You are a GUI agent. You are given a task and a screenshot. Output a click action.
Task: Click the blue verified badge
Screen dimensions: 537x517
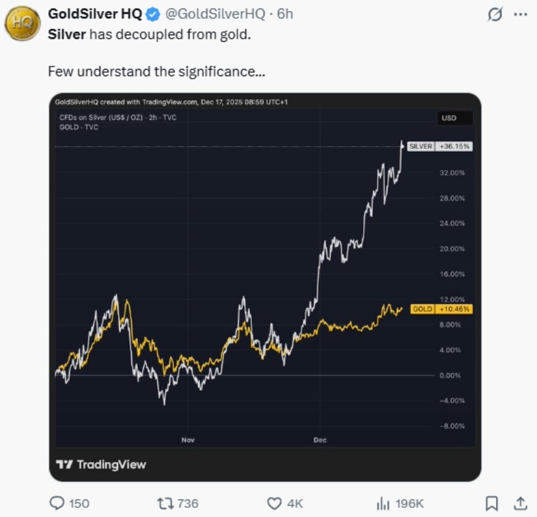(x=153, y=14)
